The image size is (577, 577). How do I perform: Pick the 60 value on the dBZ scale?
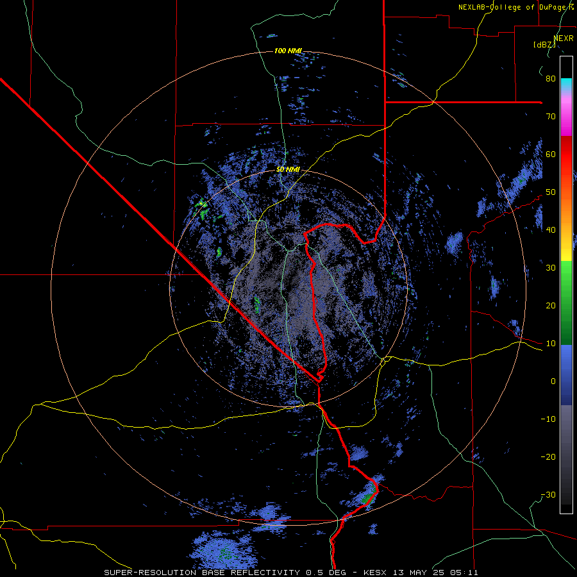click(x=551, y=155)
